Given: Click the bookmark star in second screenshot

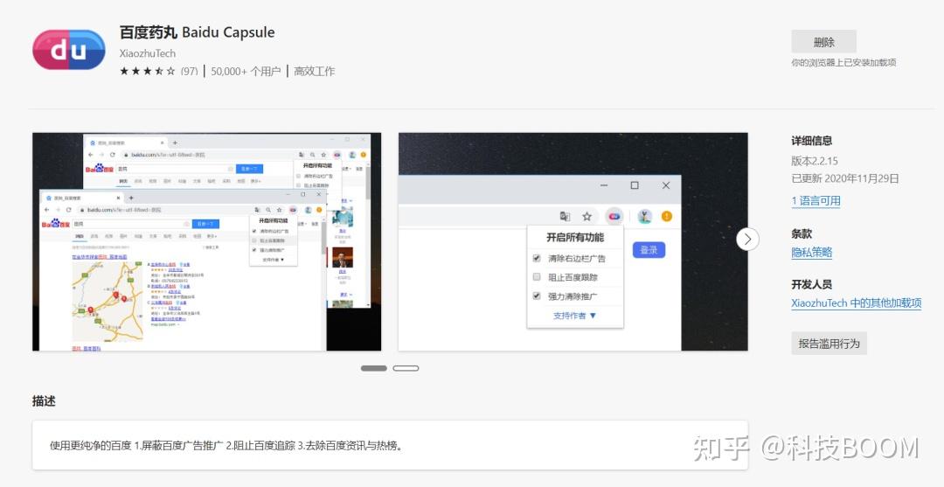Looking at the screenshot, I should (x=587, y=216).
